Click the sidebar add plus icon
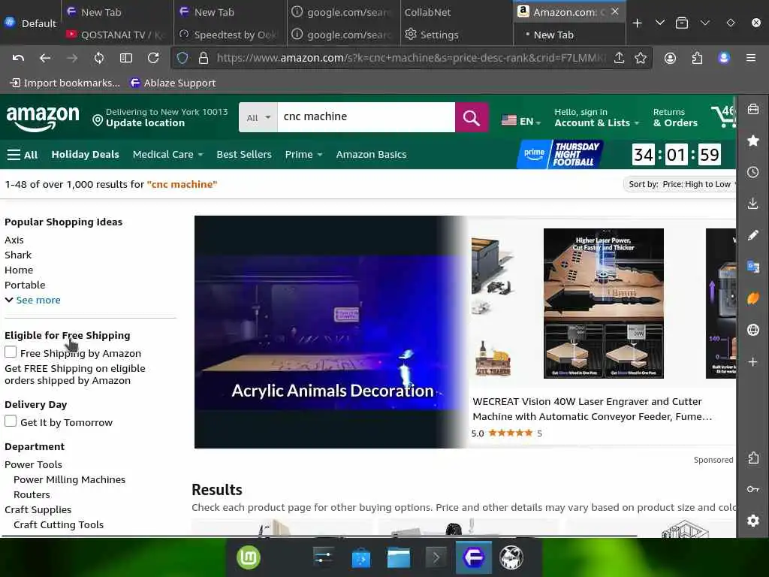769x577 pixels. [752, 362]
